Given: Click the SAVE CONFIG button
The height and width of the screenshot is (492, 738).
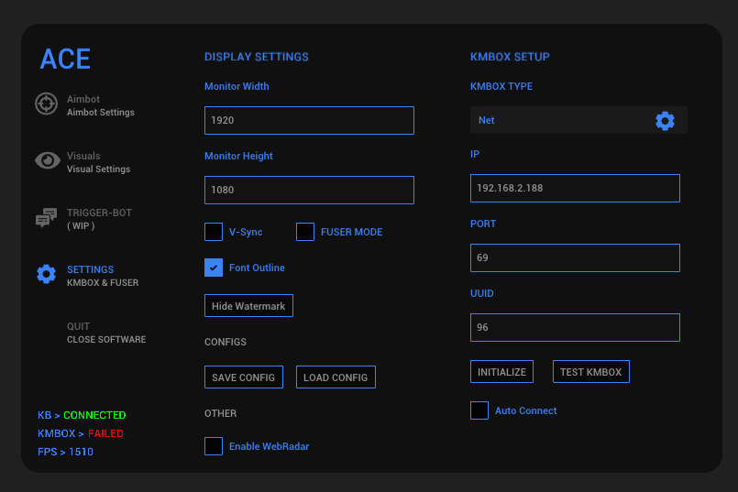Looking at the screenshot, I should coord(243,377).
